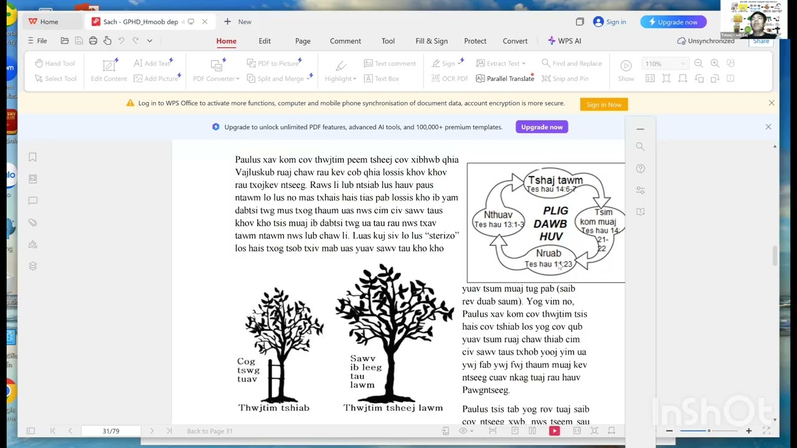Add a Text Box

(x=381, y=78)
